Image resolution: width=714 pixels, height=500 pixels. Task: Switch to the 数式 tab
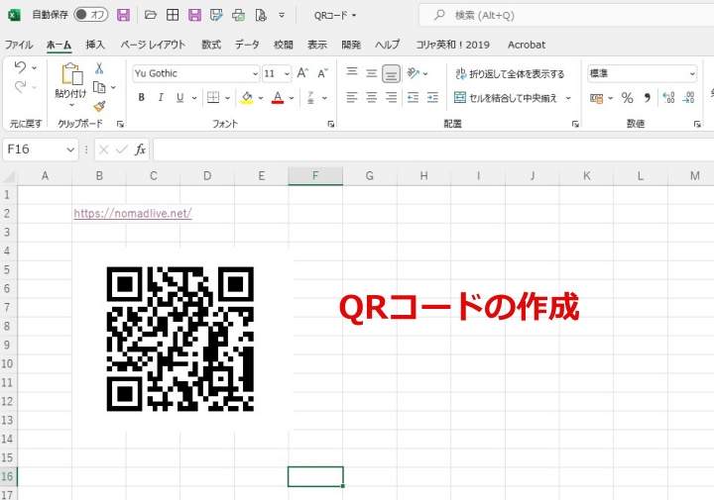(211, 45)
